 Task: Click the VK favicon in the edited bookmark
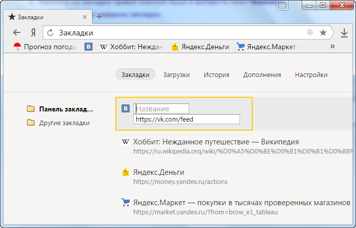(x=126, y=108)
